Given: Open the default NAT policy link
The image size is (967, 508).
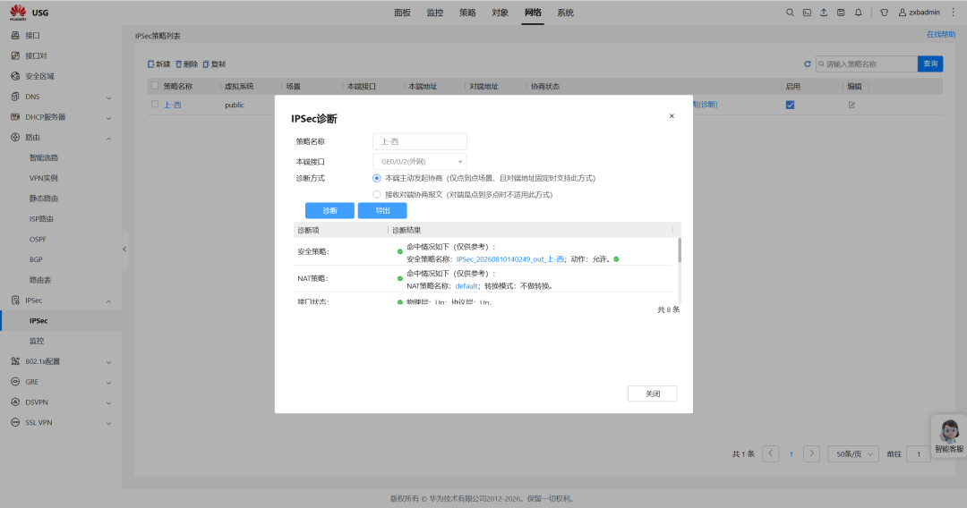Looking at the screenshot, I should pos(466,285).
